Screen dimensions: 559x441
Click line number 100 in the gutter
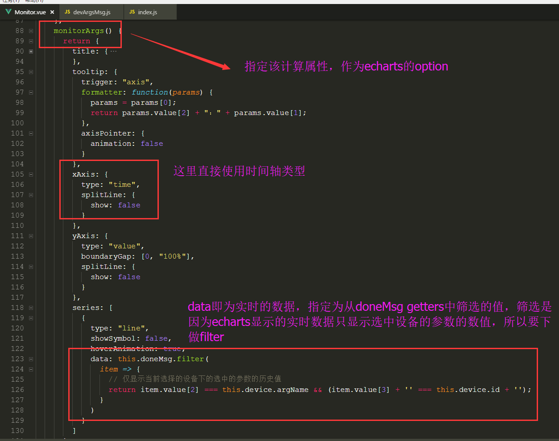tap(17, 123)
